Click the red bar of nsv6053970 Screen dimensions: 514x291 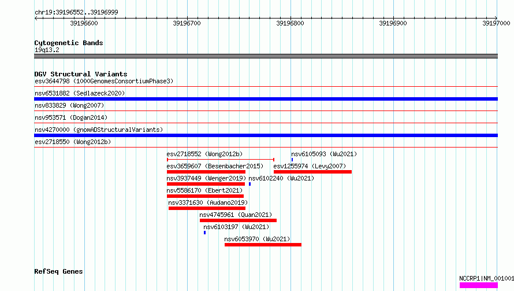pos(263,245)
